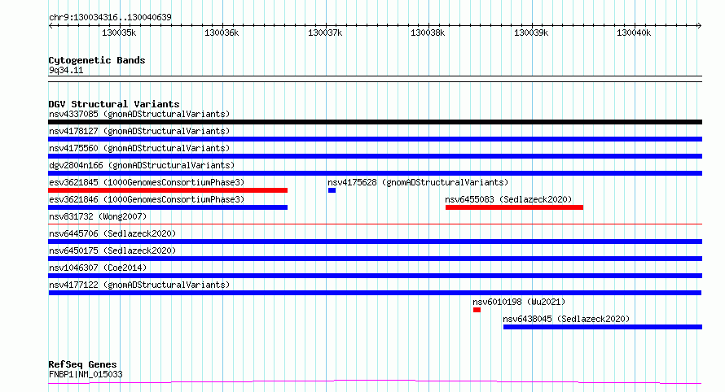Click the nsv6438045 blue variant bar
This screenshot has height=392, width=725.
[603, 327]
